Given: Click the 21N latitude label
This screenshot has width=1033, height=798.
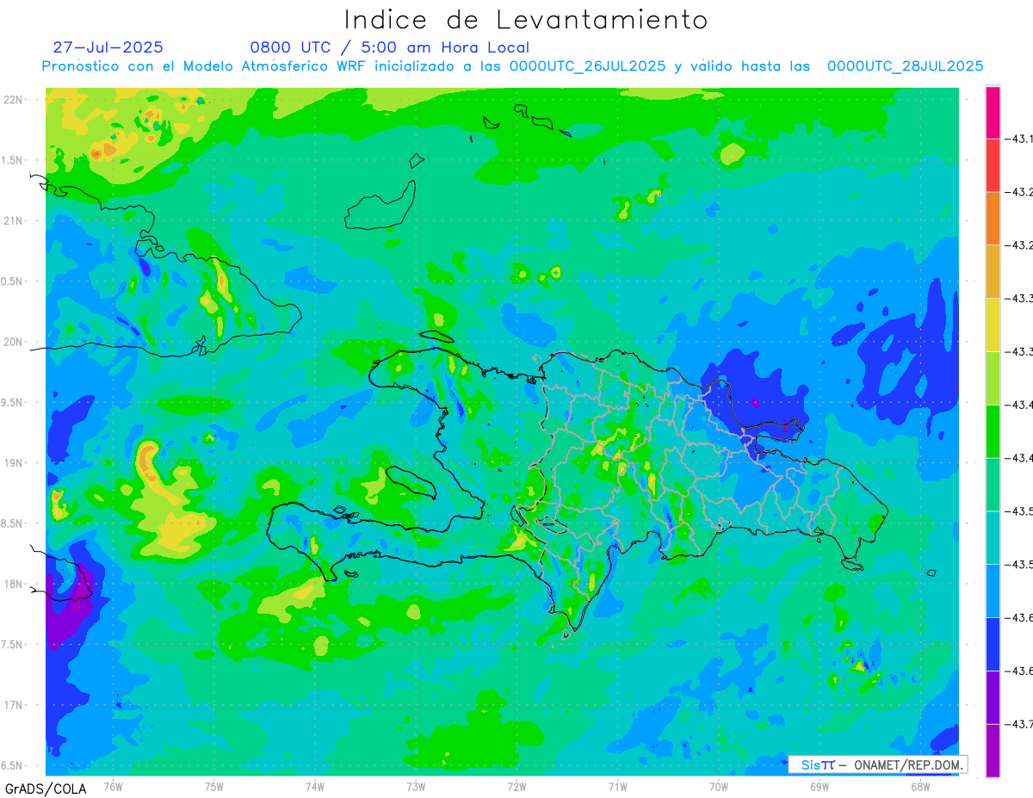Looking at the screenshot, I should coord(13,220).
